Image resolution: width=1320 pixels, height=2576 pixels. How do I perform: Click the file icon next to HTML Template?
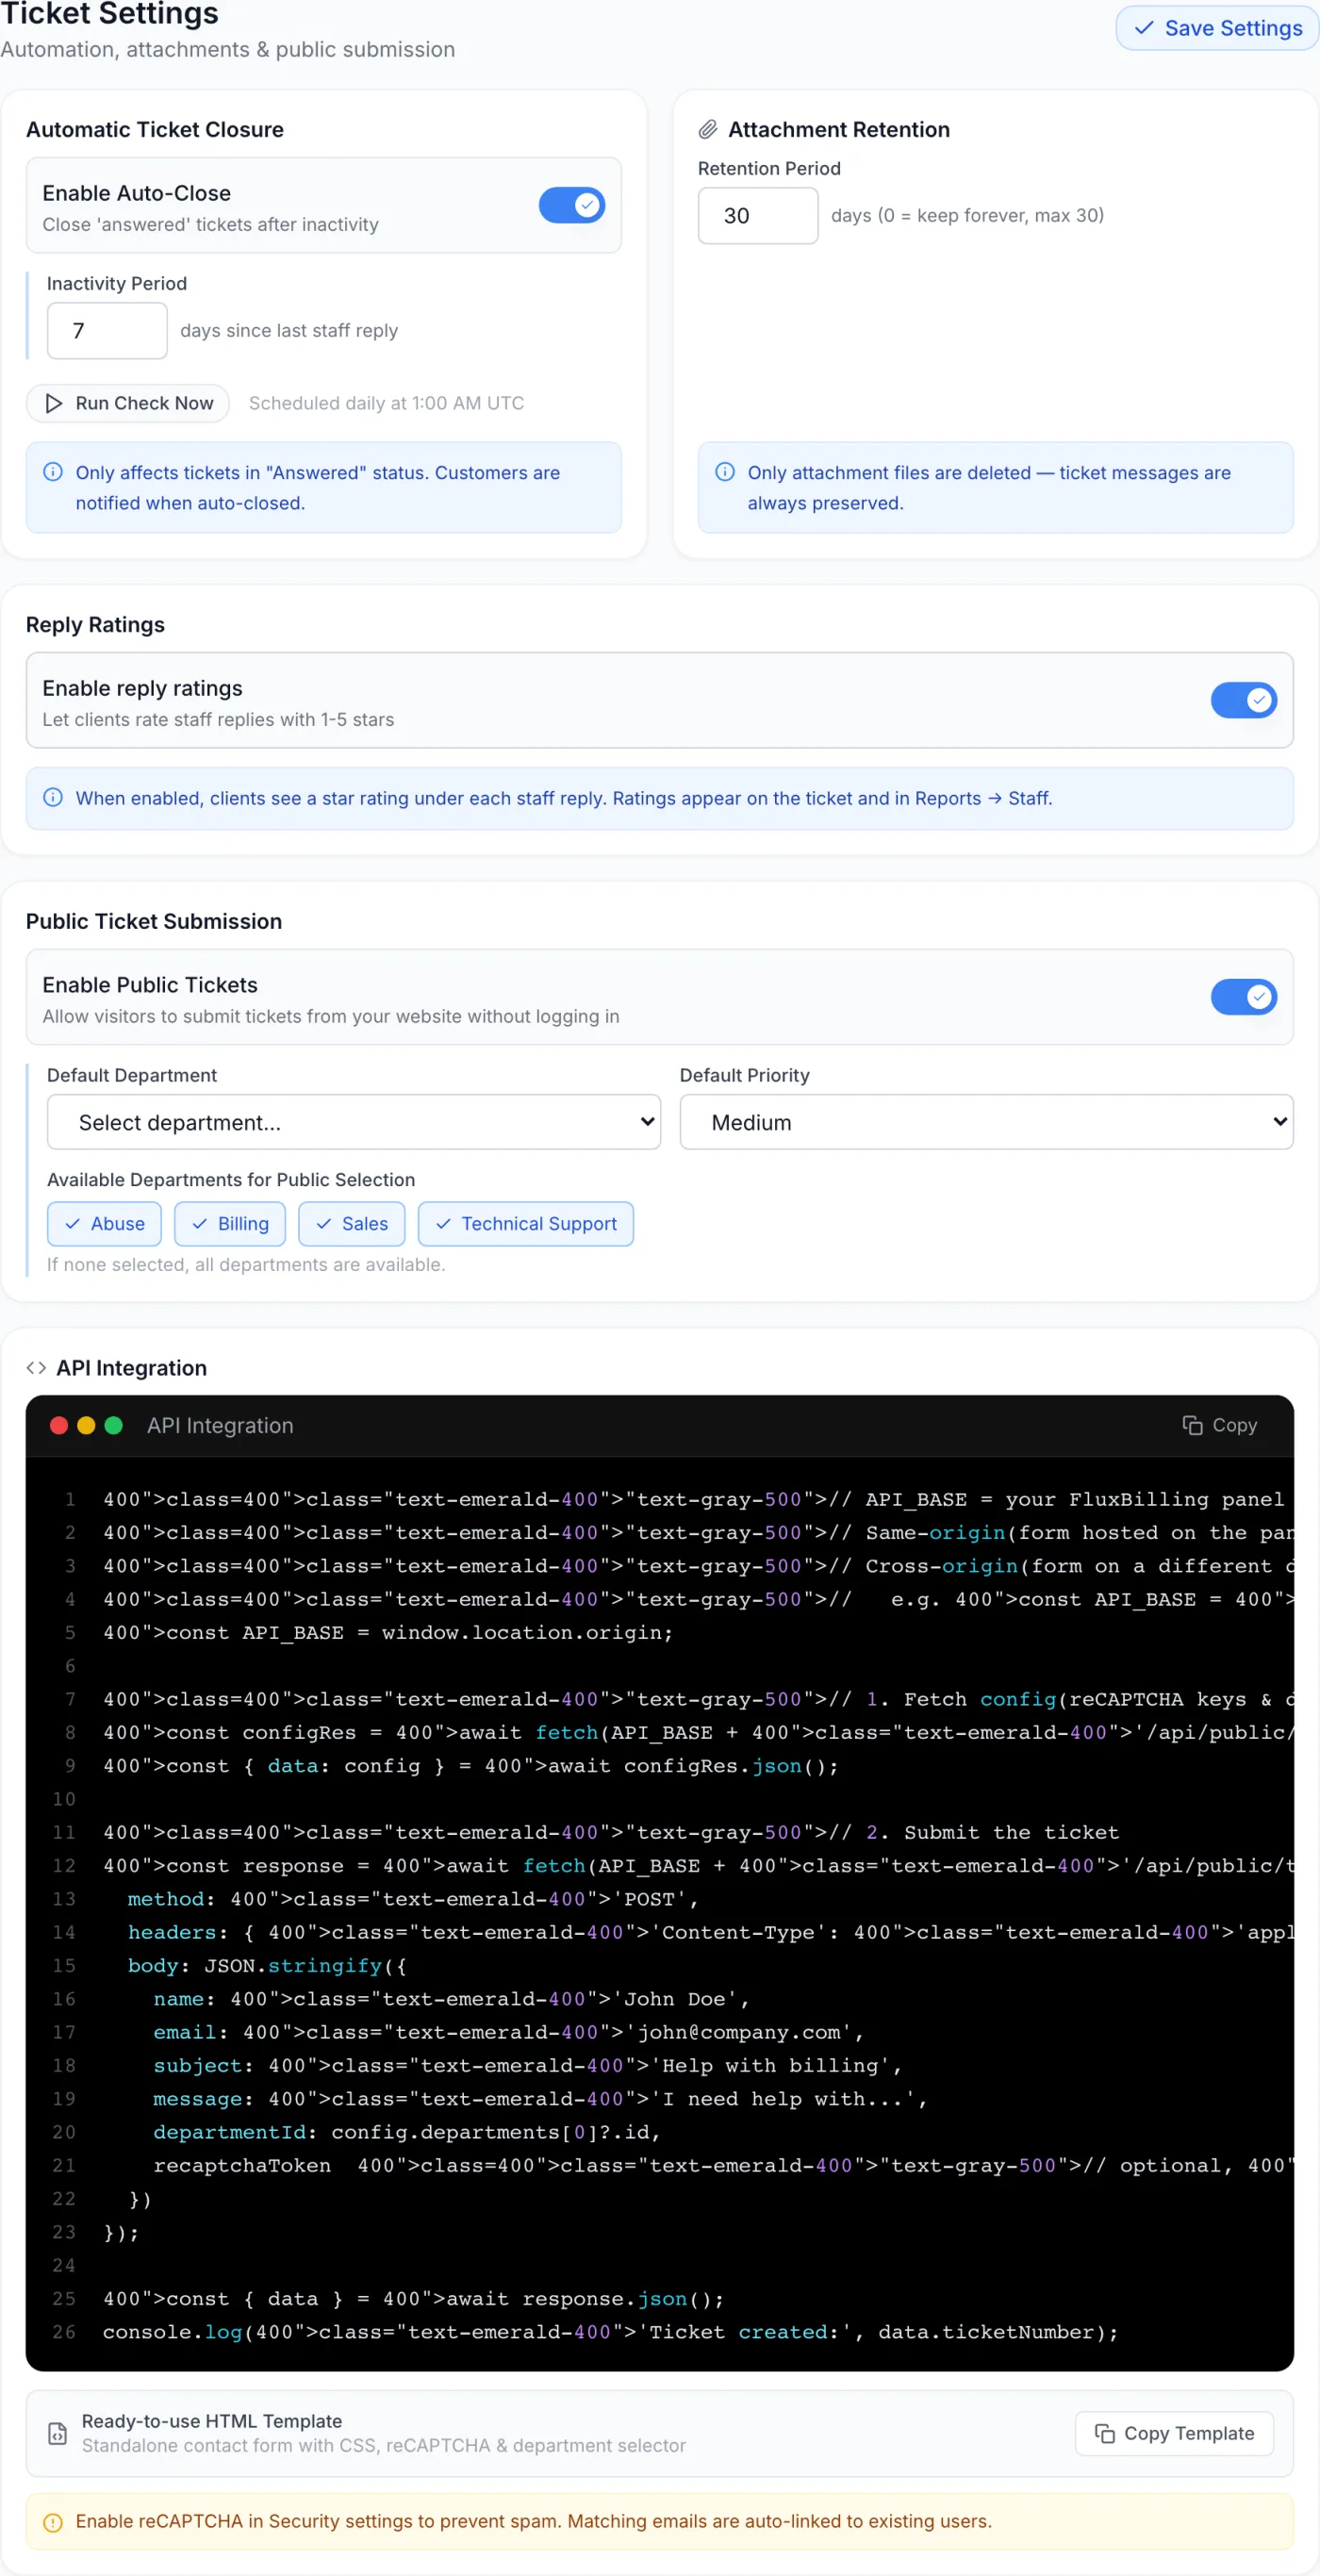pos(58,2433)
